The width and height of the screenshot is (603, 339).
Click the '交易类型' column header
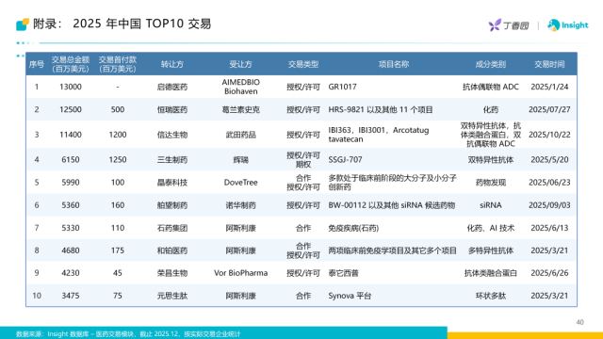click(x=303, y=64)
